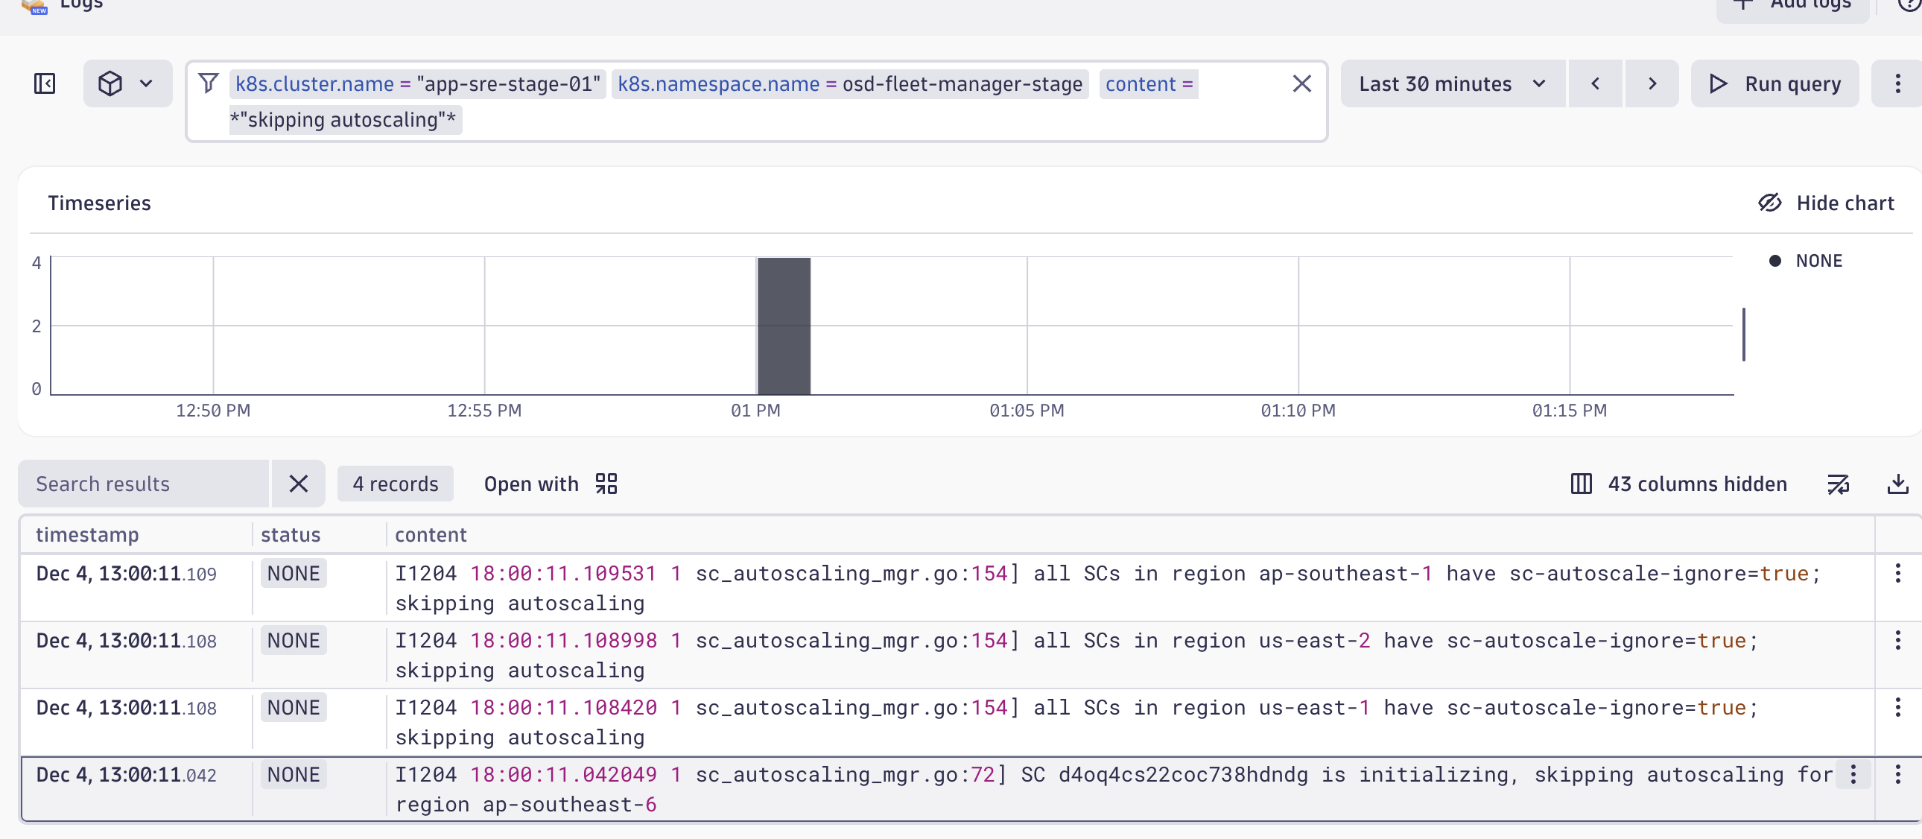Toggle line wrap icon in table toolbar

coord(1838,484)
